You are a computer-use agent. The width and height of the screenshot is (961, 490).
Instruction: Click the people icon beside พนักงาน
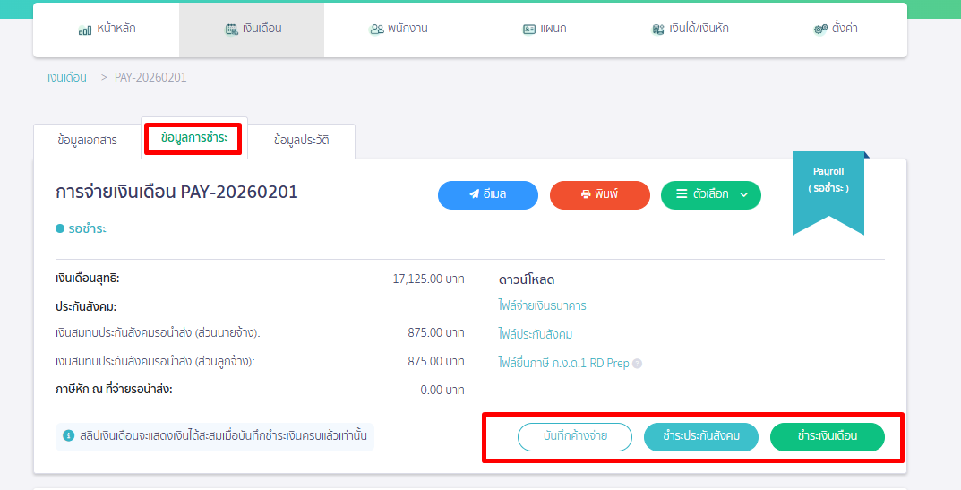click(376, 30)
